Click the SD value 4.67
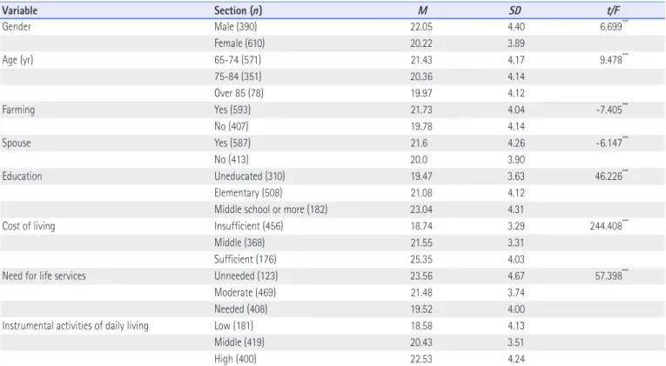The width and height of the screenshot is (666, 366). pos(516,276)
